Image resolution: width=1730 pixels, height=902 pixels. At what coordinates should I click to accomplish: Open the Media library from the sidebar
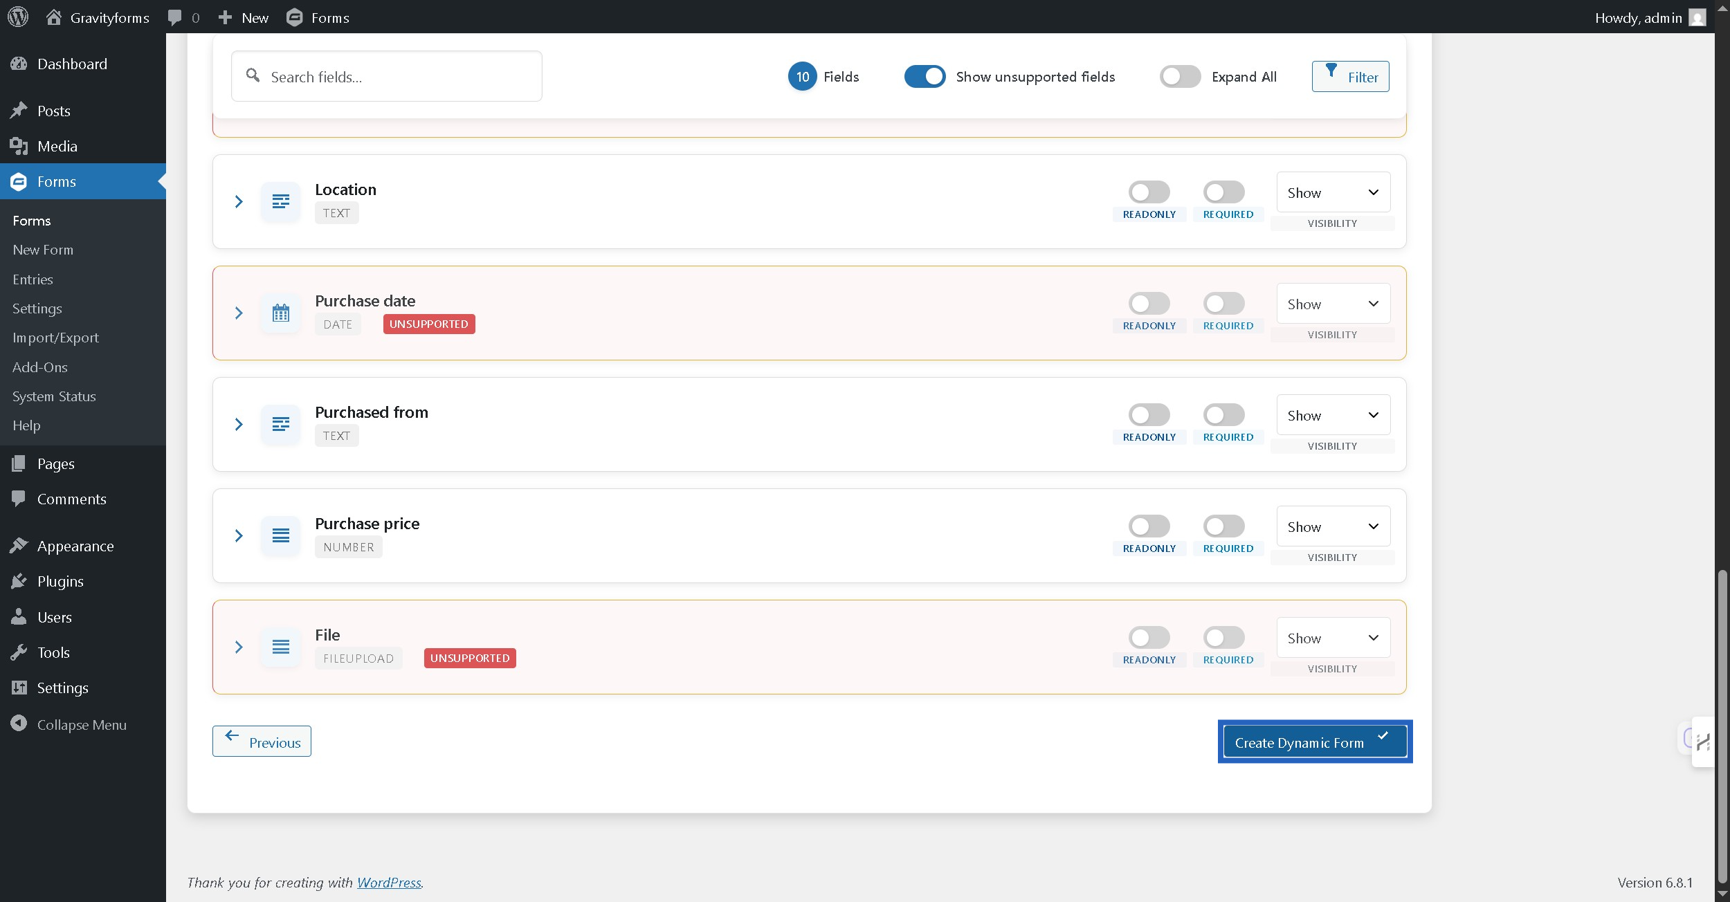[57, 146]
